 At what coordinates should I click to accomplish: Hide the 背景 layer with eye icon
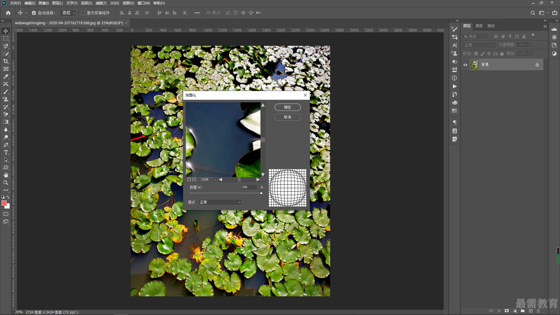[466, 65]
